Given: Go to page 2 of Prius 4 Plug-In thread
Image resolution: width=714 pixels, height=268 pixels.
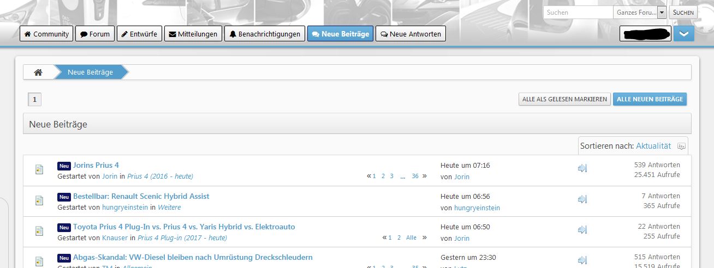Looking at the screenshot, I should (399, 237).
